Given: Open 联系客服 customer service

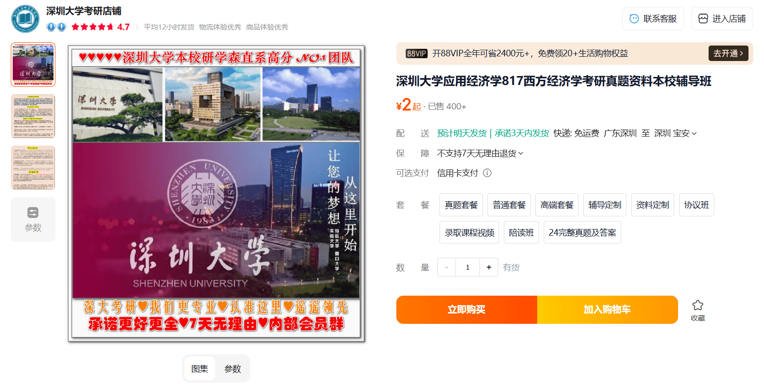Looking at the screenshot, I should point(653,19).
